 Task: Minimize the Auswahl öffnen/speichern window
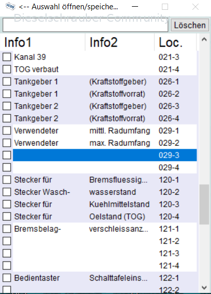coord(135,7)
